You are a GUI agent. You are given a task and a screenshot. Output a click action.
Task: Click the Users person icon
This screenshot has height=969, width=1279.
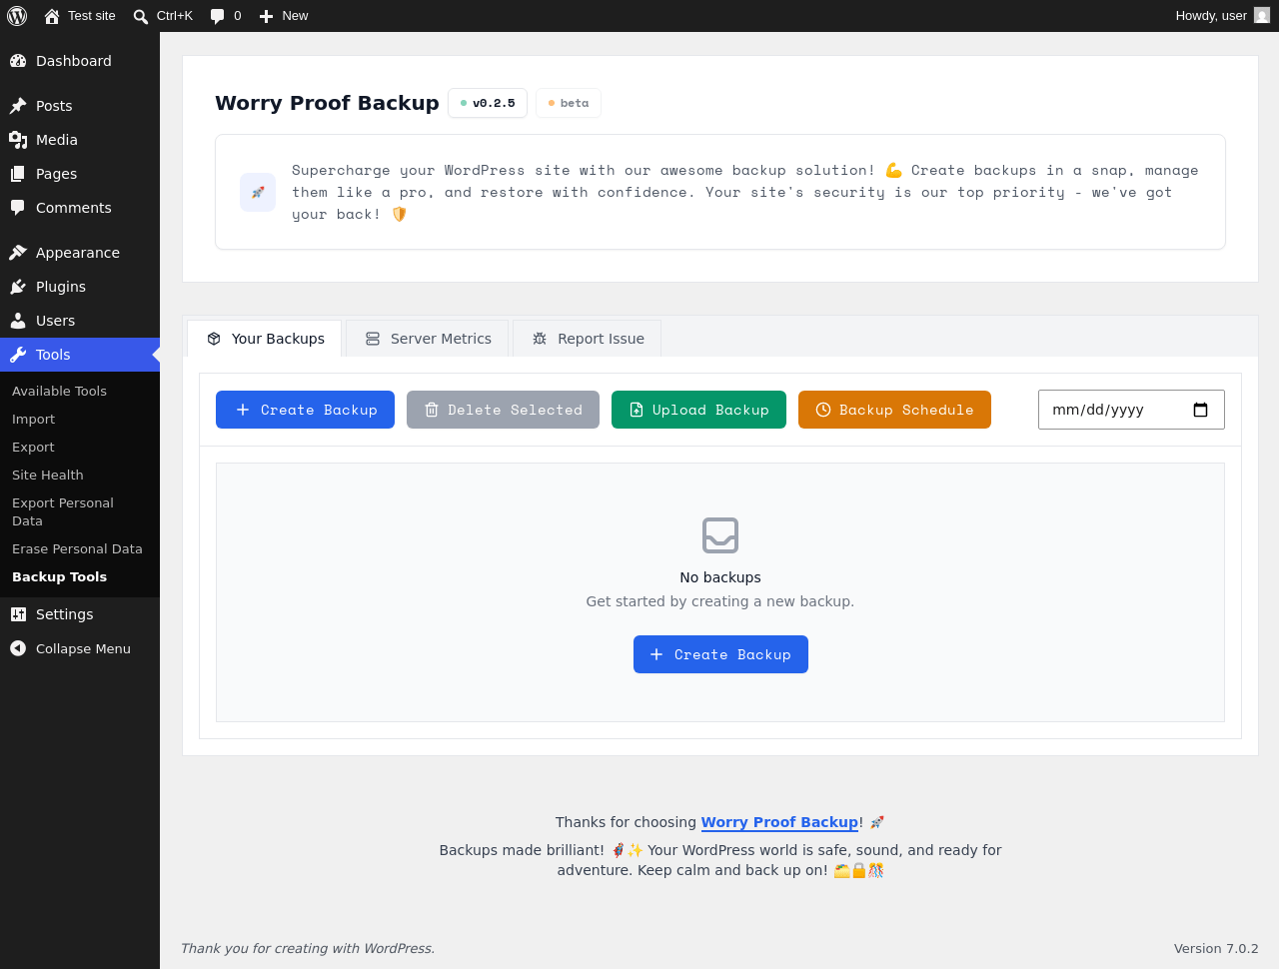(x=18, y=321)
